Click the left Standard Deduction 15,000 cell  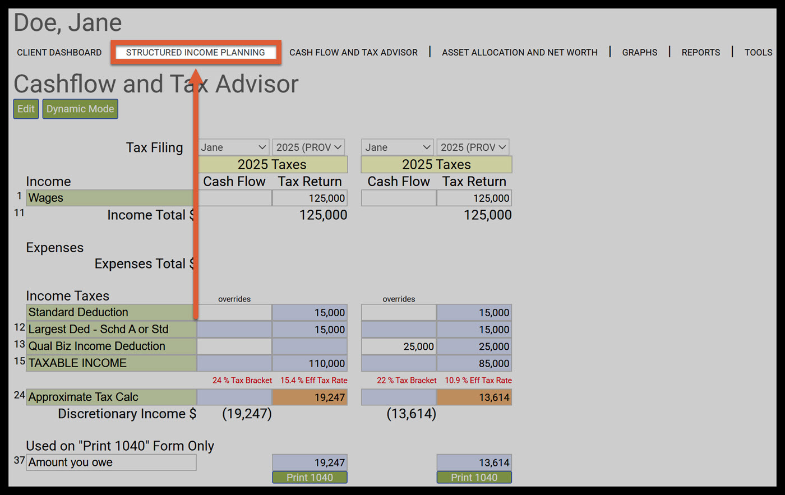click(310, 312)
